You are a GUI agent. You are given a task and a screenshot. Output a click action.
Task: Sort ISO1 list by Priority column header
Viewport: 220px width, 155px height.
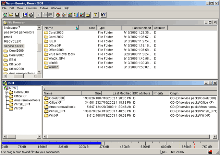pyautogui.click(x=161, y=93)
